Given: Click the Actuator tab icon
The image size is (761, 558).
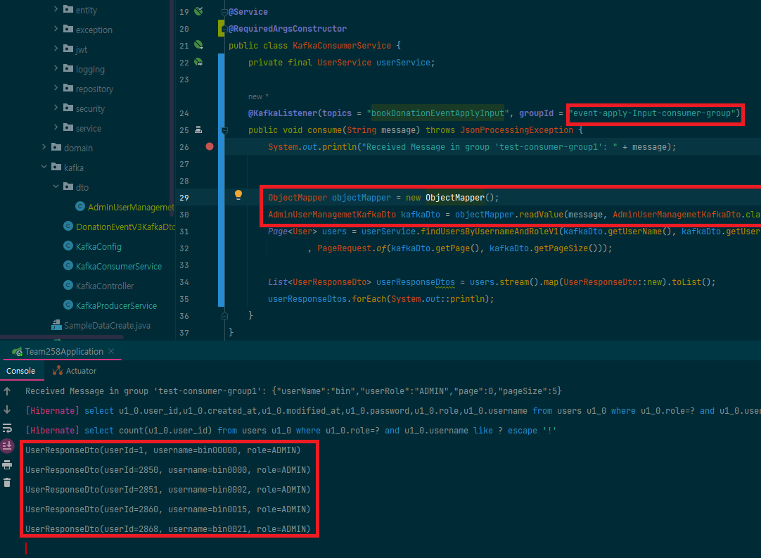Looking at the screenshot, I should click(x=58, y=371).
